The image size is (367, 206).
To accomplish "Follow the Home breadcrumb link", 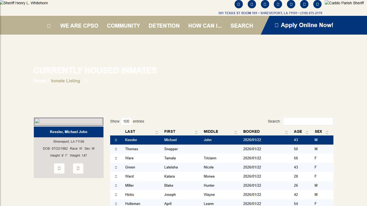I will tap(39, 81).
